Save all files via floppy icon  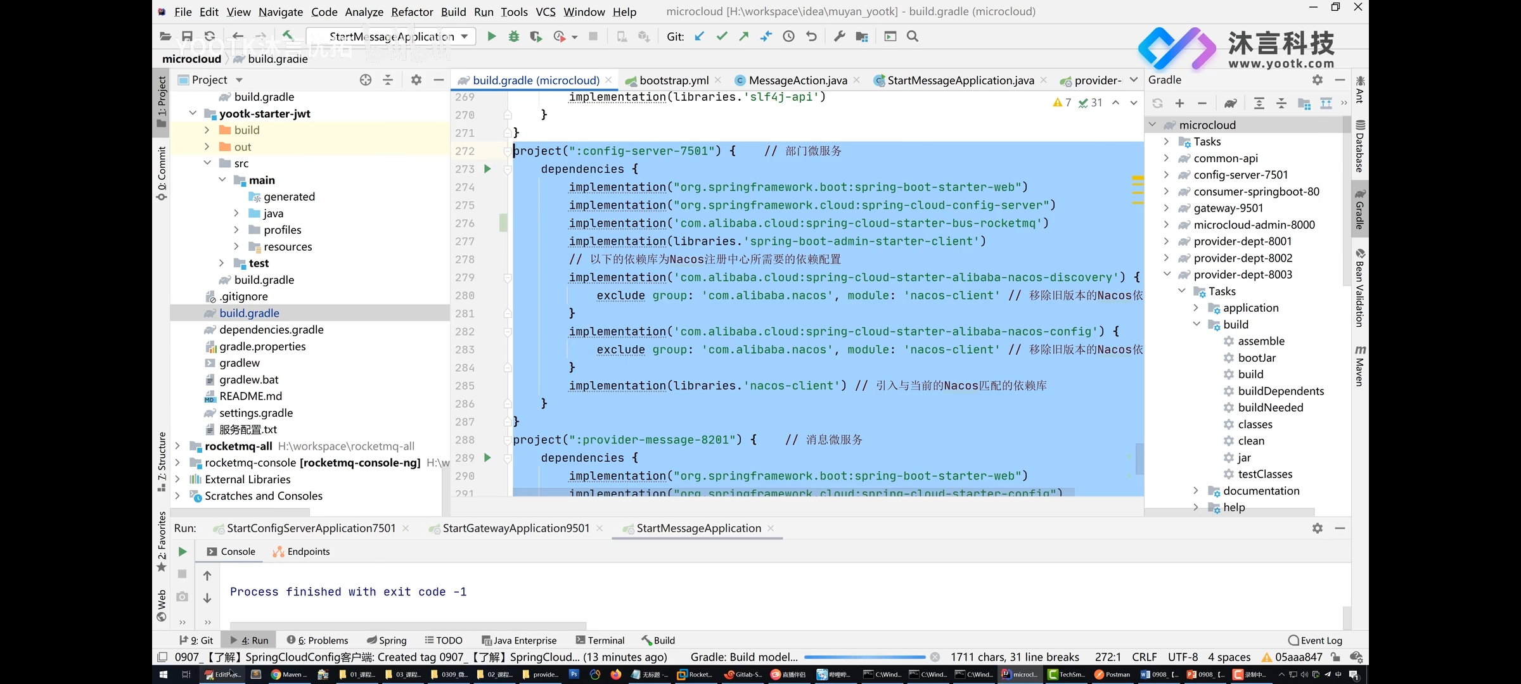point(187,37)
